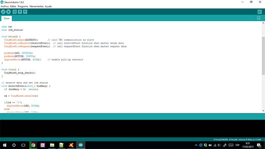Open the Action Center notifications icon
265x149 pixels.
(259, 145)
